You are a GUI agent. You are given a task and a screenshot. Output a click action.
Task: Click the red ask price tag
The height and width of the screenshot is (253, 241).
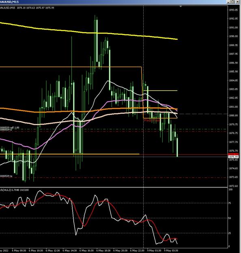tap(234, 154)
